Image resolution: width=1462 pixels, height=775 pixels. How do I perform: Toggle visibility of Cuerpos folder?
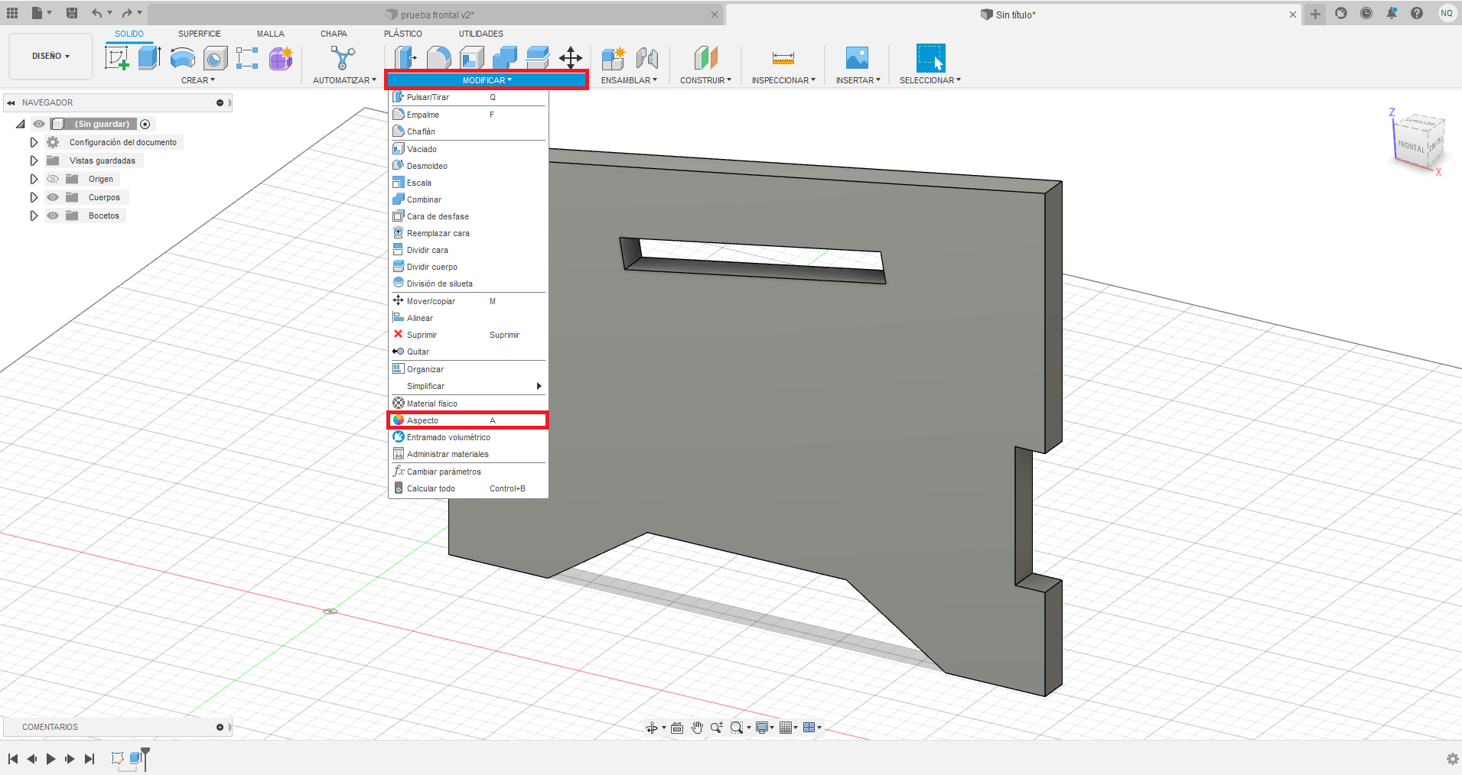[53, 197]
